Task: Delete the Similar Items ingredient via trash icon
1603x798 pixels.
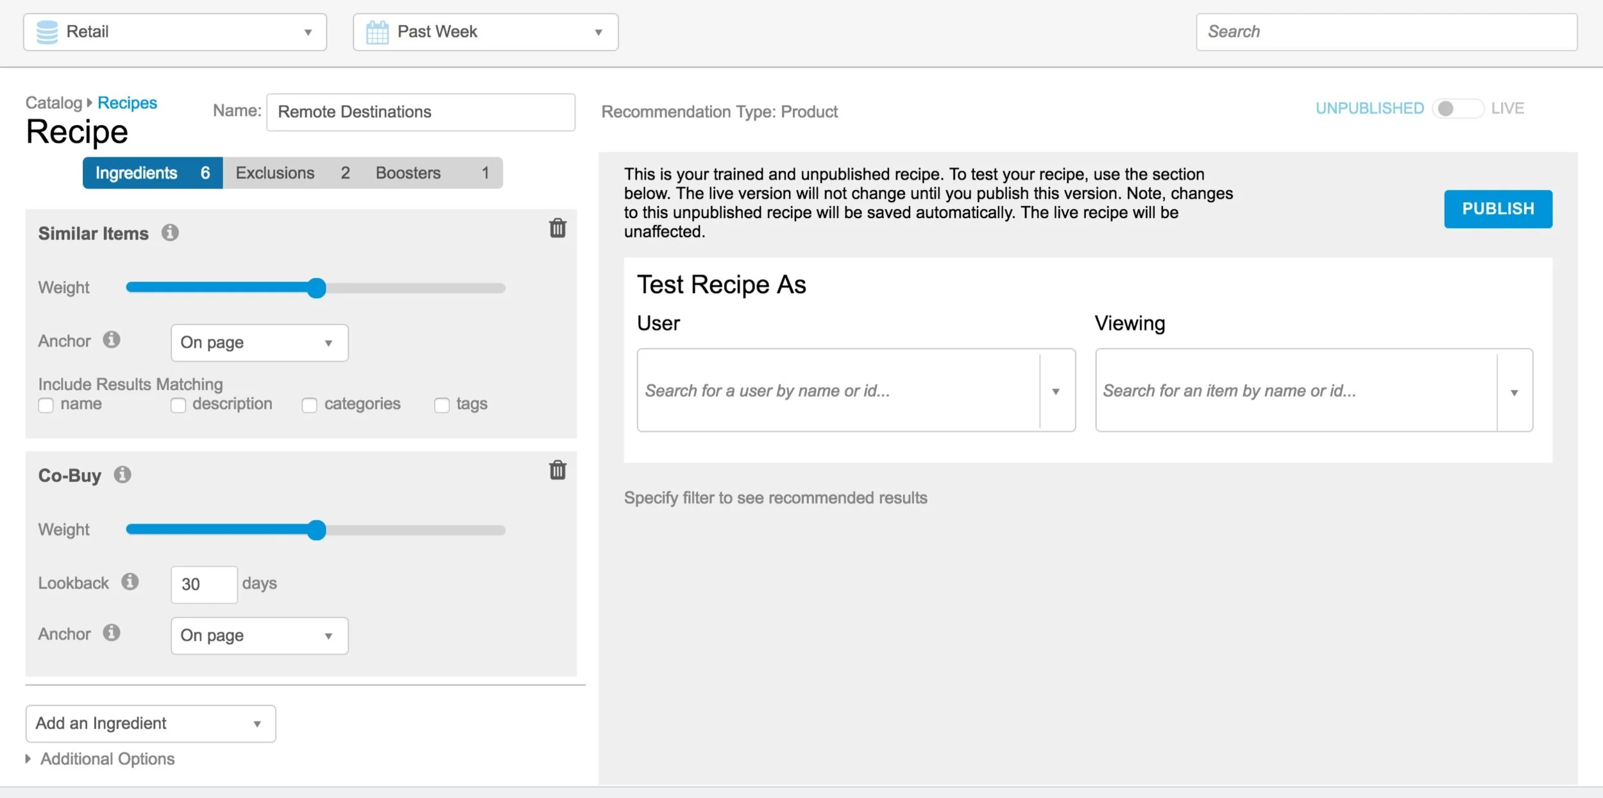Action: click(x=557, y=228)
